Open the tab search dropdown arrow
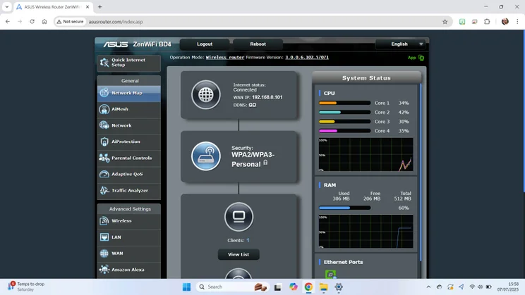This screenshot has height=295, width=525. (x=6, y=6)
